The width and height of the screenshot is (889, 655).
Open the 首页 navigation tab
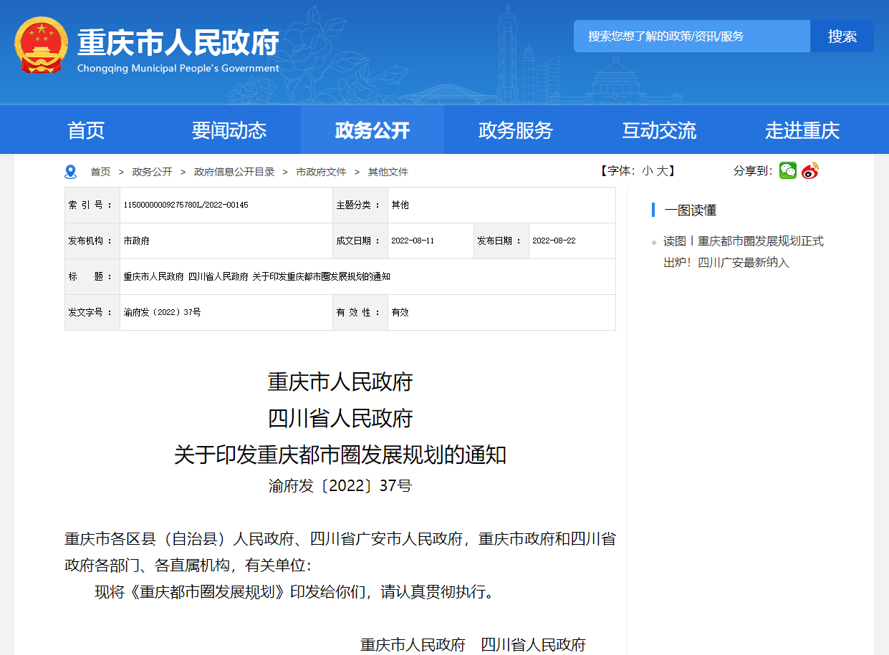86,130
